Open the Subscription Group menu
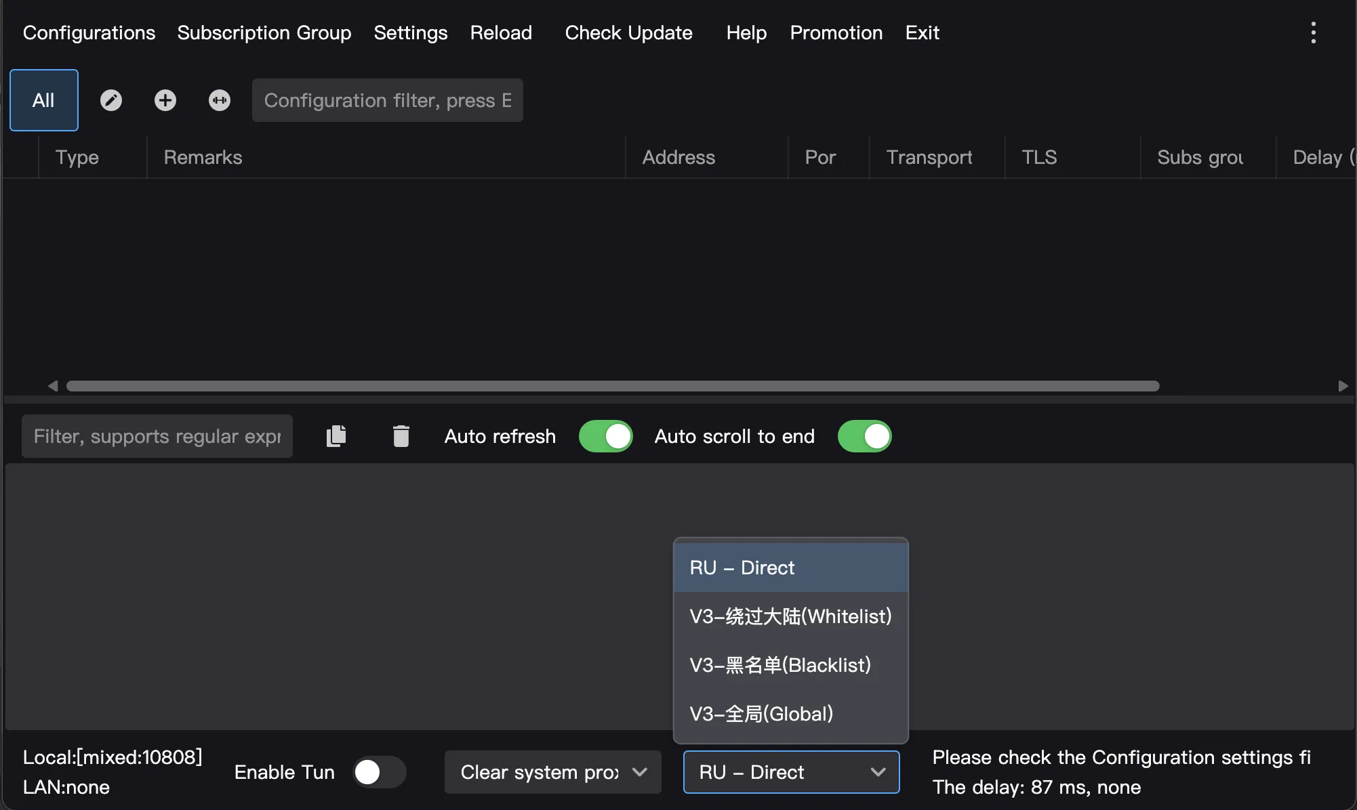This screenshot has height=810, width=1357. [264, 33]
